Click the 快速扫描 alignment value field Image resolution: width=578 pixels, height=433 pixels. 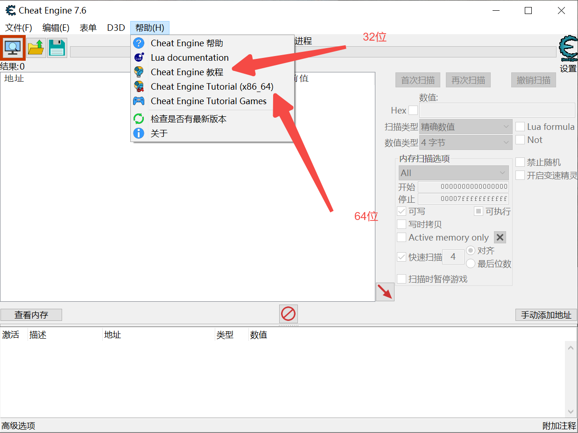[453, 257]
